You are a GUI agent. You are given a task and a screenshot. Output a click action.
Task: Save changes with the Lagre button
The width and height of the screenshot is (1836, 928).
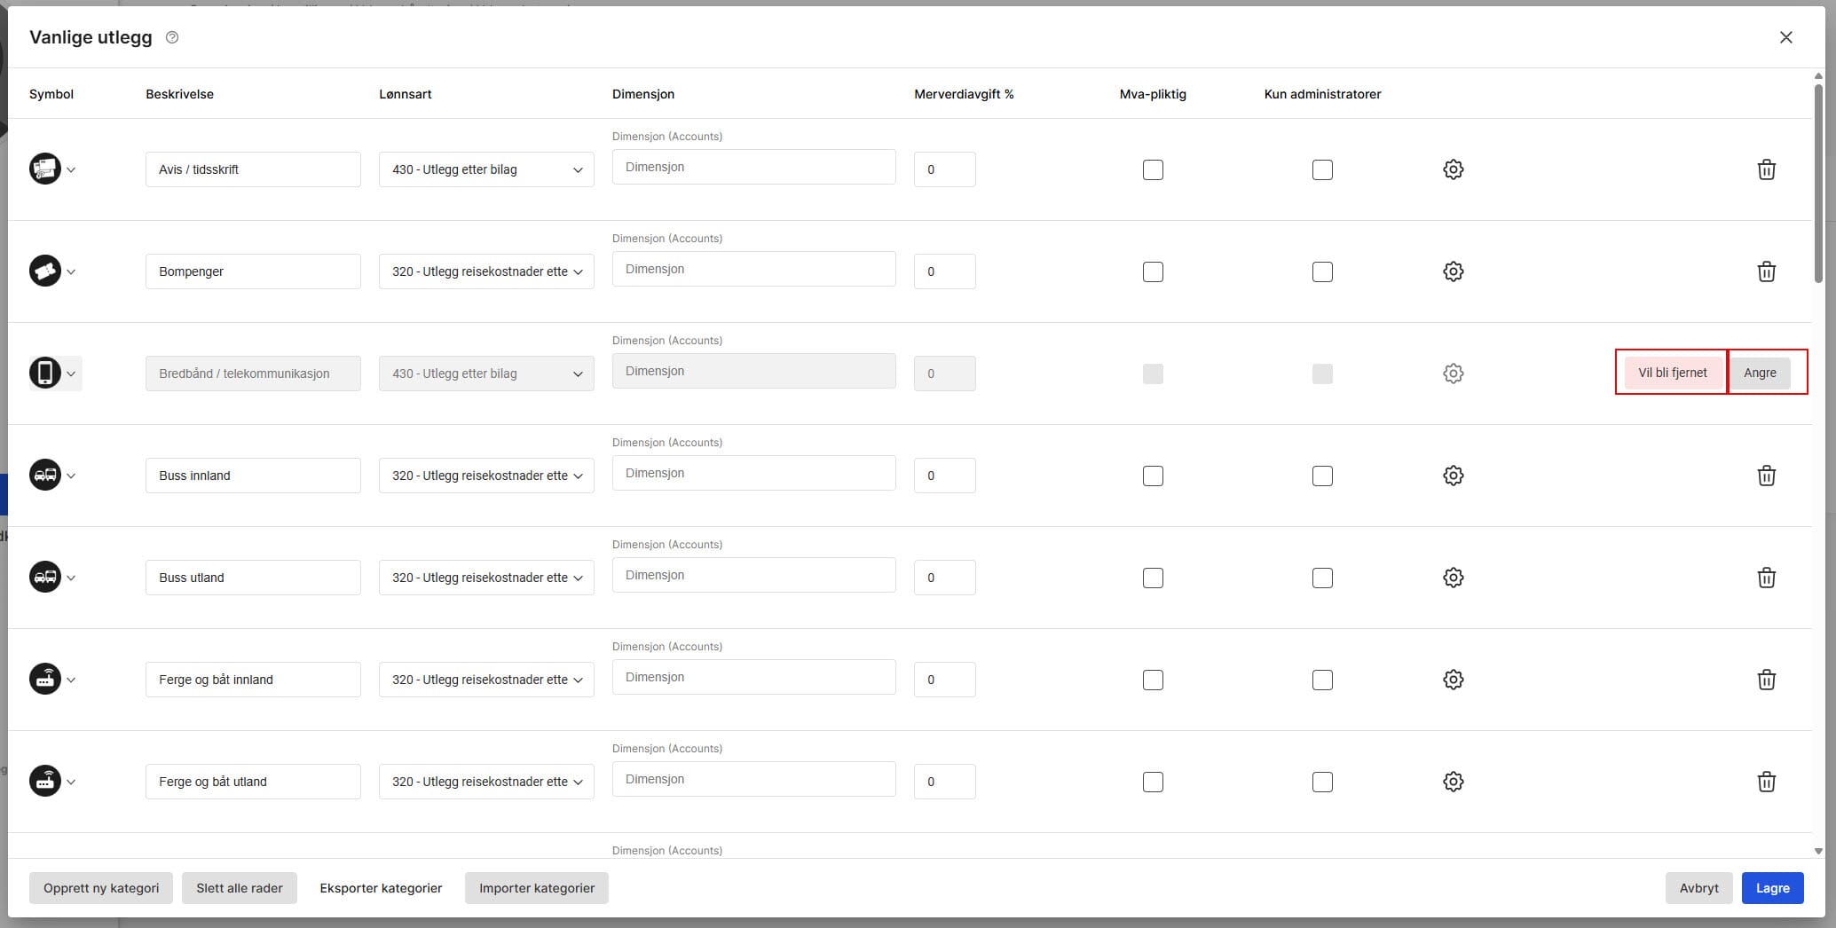click(x=1772, y=888)
